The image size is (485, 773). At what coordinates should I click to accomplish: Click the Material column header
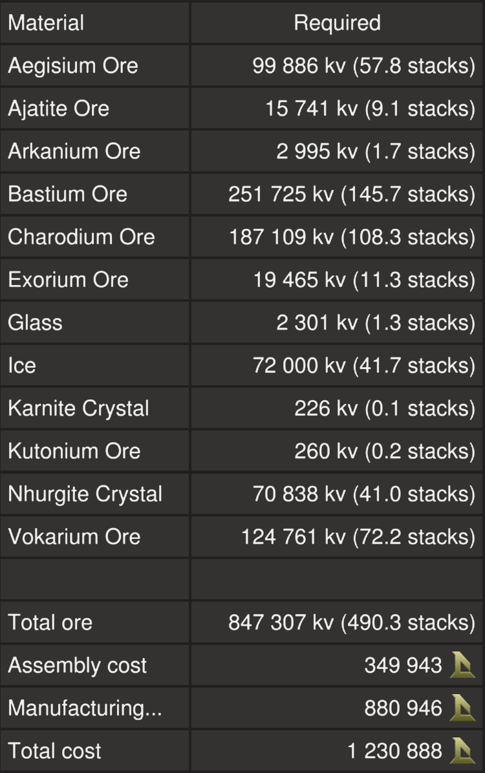point(46,23)
